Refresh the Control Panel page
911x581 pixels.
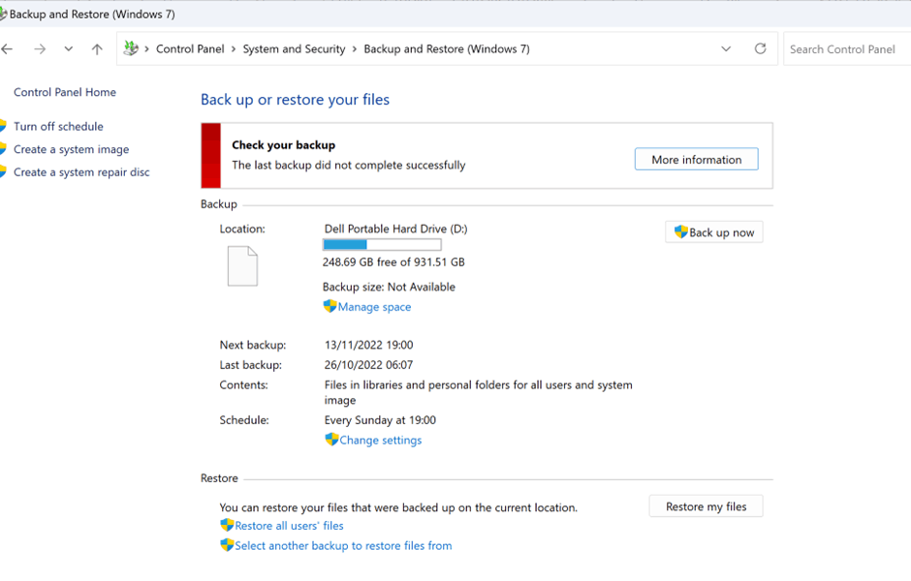[760, 48]
